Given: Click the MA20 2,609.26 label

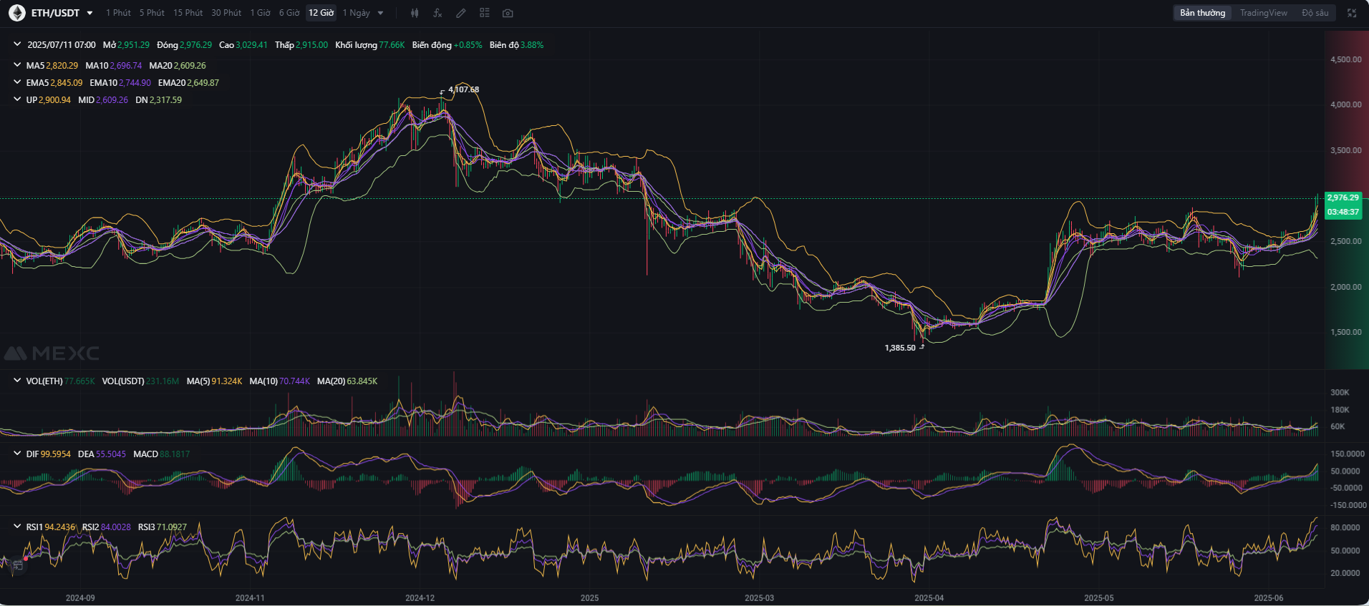Looking at the screenshot, I should coord(178,65).
